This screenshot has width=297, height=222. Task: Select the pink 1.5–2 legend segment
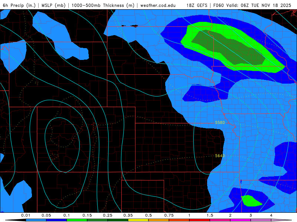tap(220, 220)
